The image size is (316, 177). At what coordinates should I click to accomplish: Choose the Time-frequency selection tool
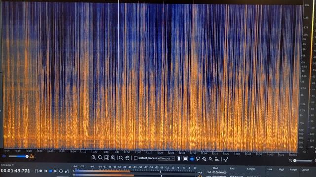(185, 159)
